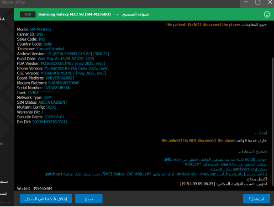Click the Phone Version M336BUXXUCFYE6 text
The image size is (274, 207).
[61, 69]
